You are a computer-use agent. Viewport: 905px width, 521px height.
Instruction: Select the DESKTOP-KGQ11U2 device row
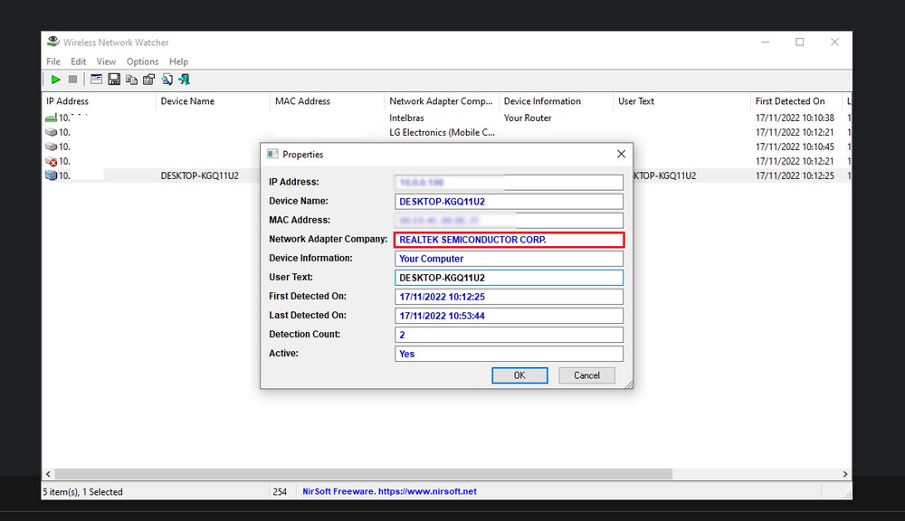pos(208,175)
